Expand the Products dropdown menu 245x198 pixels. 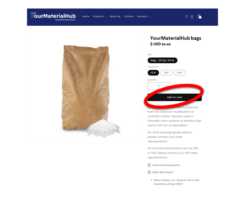[99, 17]
